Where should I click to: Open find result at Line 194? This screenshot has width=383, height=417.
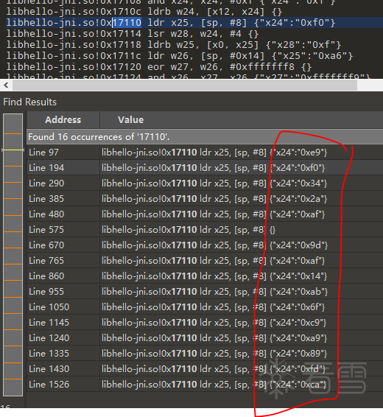[x=205, y=168]
